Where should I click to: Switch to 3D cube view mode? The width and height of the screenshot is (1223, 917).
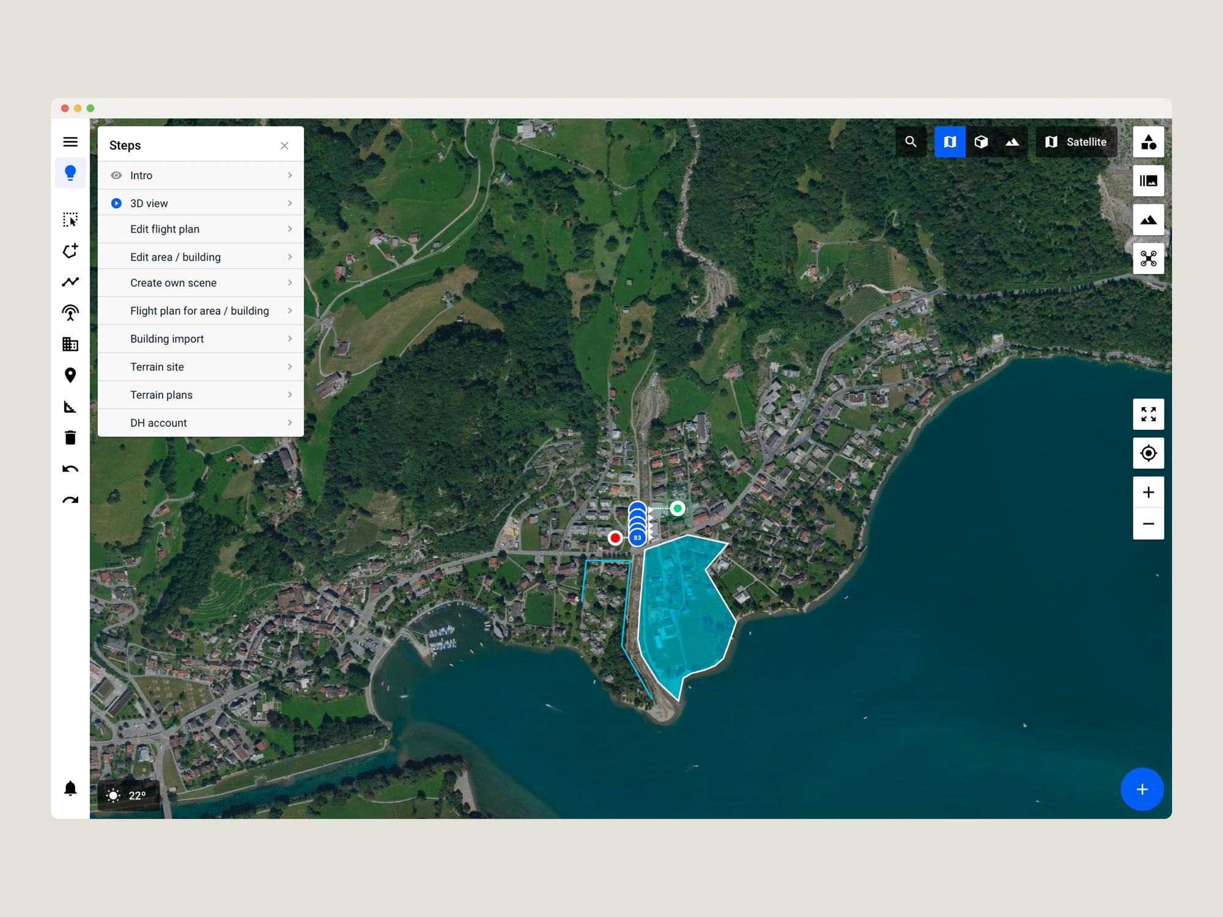(x=981, y=142)
